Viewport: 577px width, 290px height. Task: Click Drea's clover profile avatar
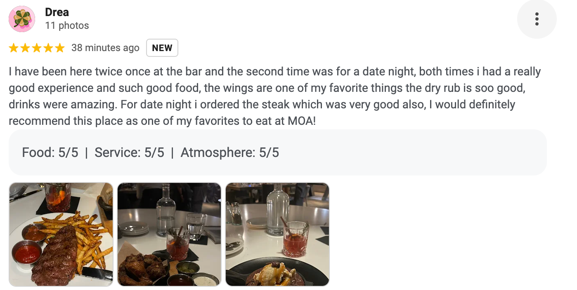tap(21, 19)
